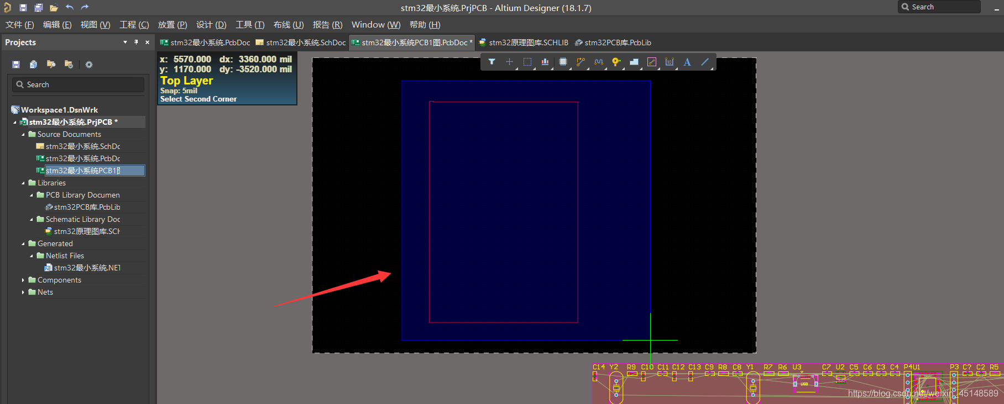This screenshot has width=1004, height=404.
Task: Collapse the Libraries folder
Action: pyautogui.click(x=23, y=183)
